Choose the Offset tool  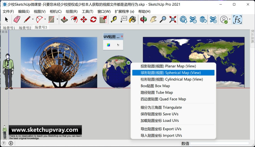pyautogui.click(x=74, y=20)
